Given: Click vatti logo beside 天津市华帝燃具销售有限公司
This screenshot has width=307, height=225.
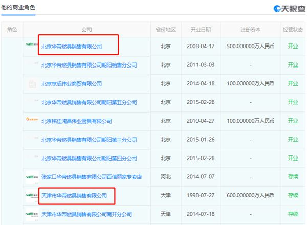Looking at the screenshot, I should point(32,195).
